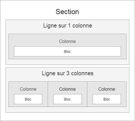Click the Colonne label in the single-column row
The height and width of the screenshot is (121, 135).
point(67,41)
